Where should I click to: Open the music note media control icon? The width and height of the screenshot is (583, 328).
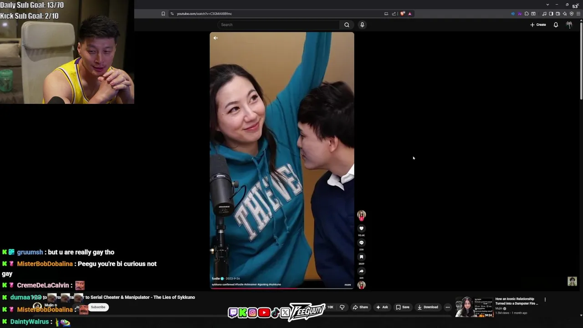point(544,14)
